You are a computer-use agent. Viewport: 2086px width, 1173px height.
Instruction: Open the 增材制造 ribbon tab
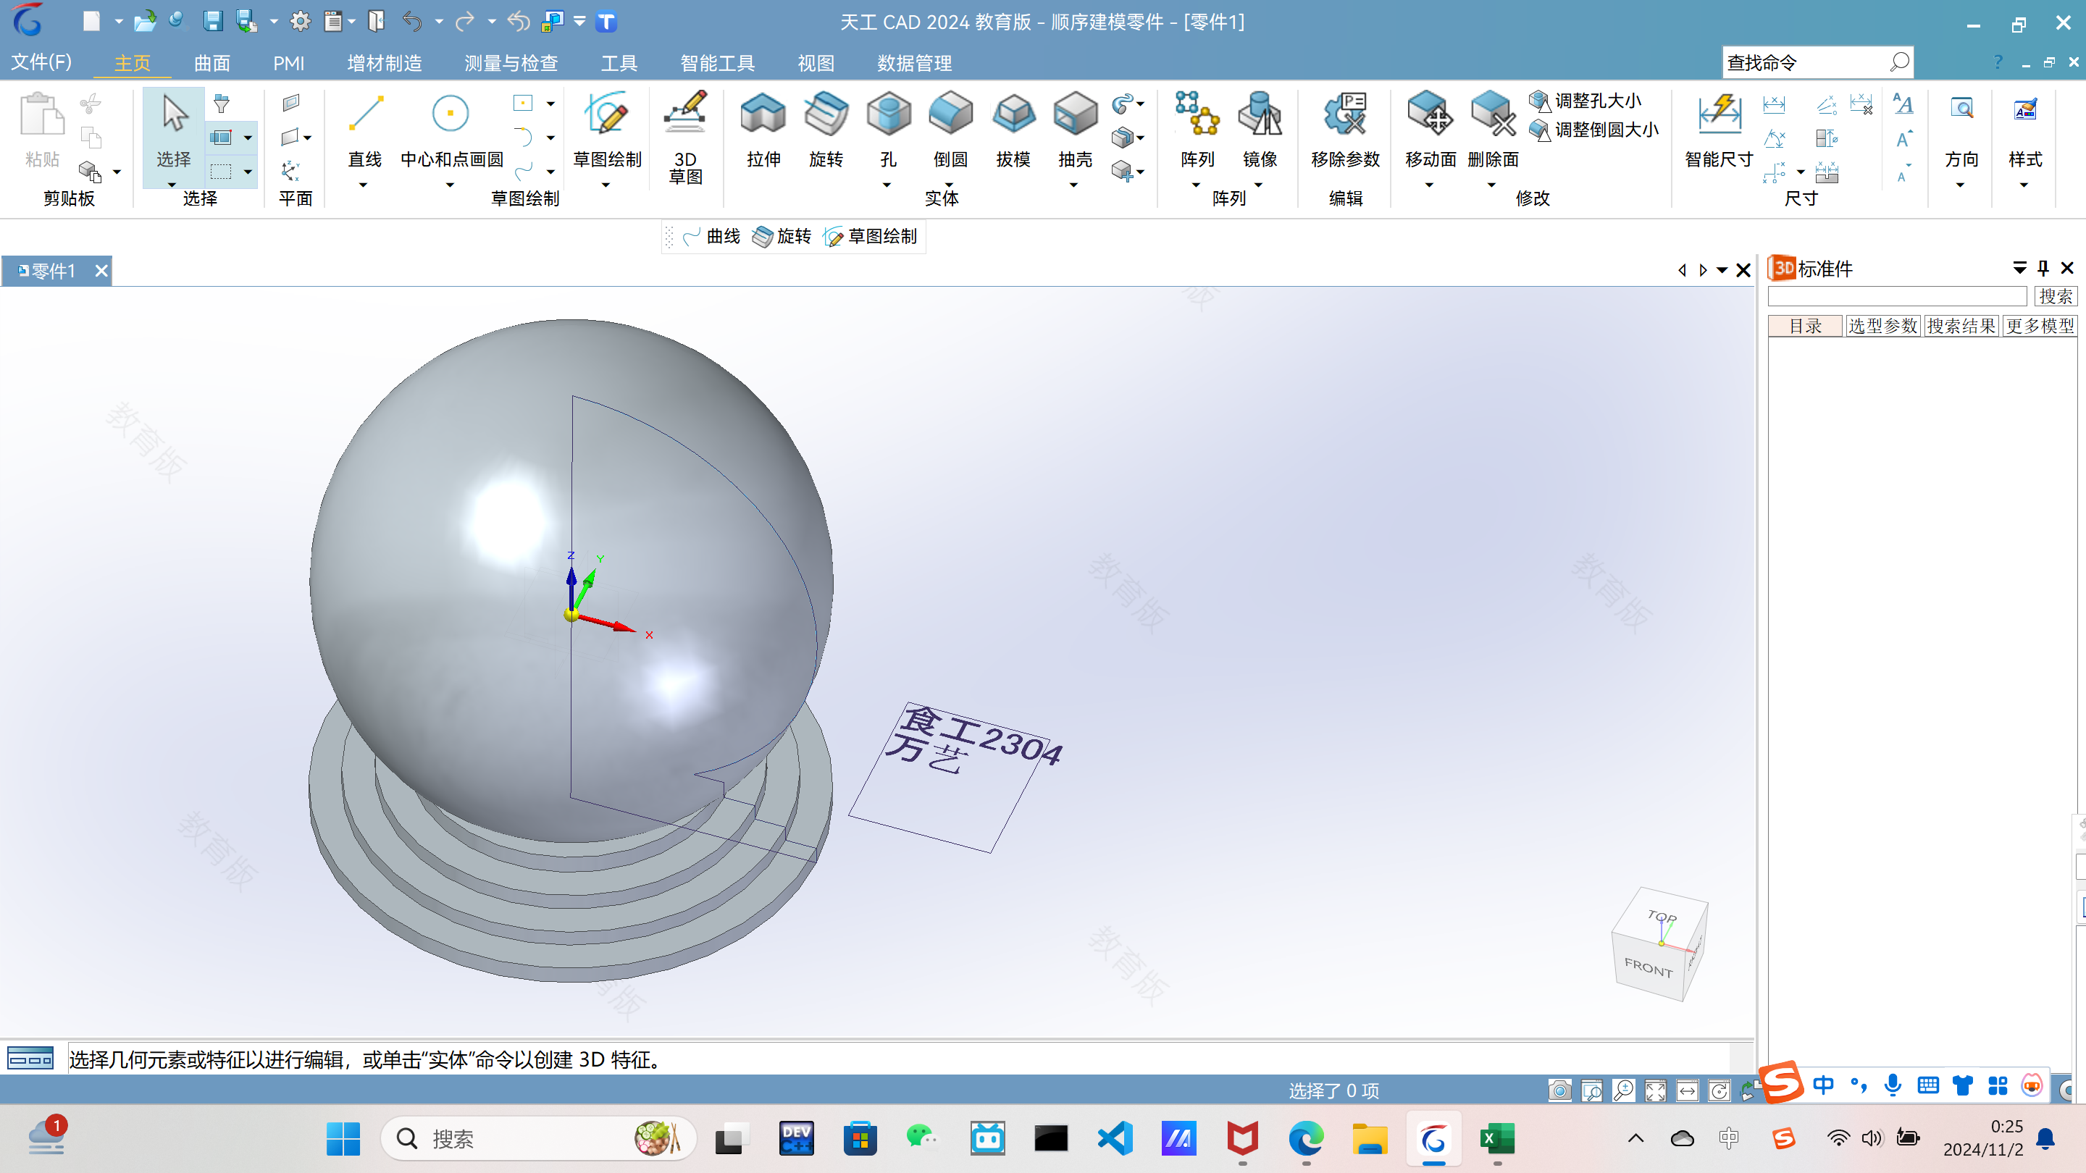[x=384, y=62]
